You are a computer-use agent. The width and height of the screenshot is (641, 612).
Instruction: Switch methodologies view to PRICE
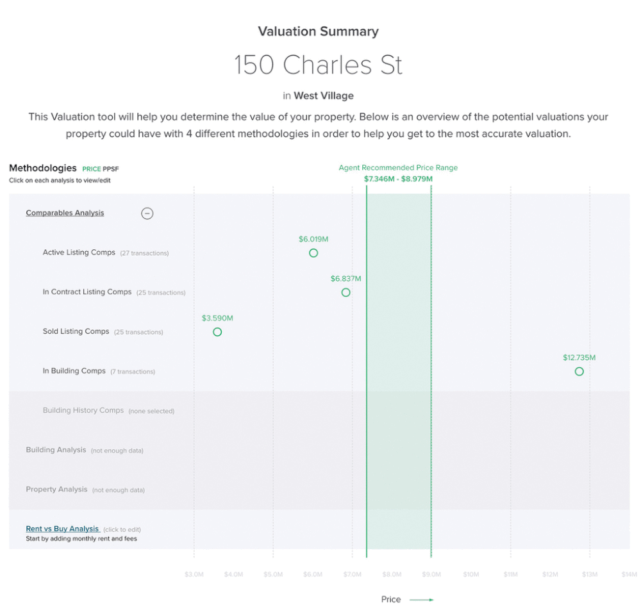91,169
